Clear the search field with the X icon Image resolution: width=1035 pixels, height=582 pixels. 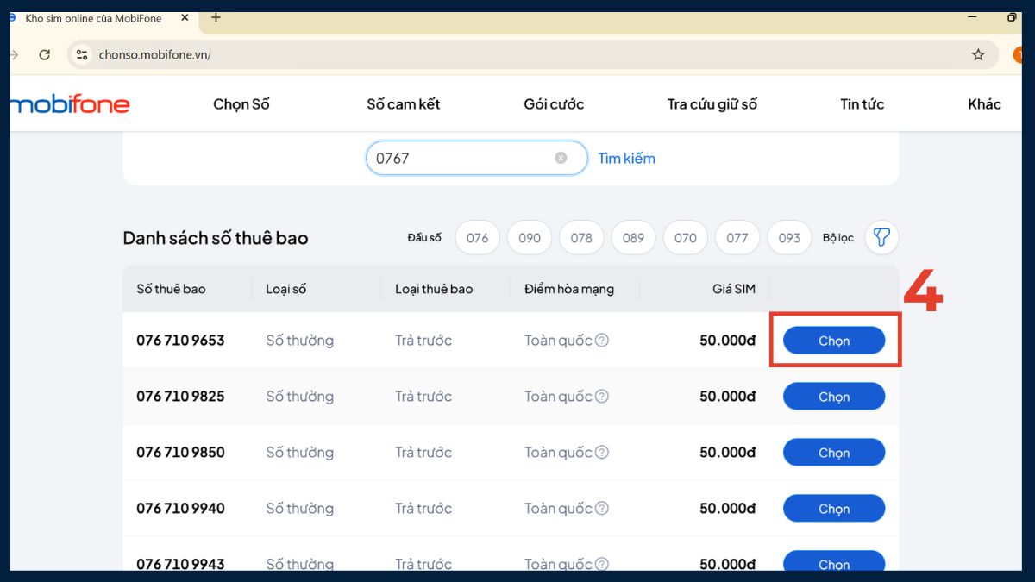(561, 158)
